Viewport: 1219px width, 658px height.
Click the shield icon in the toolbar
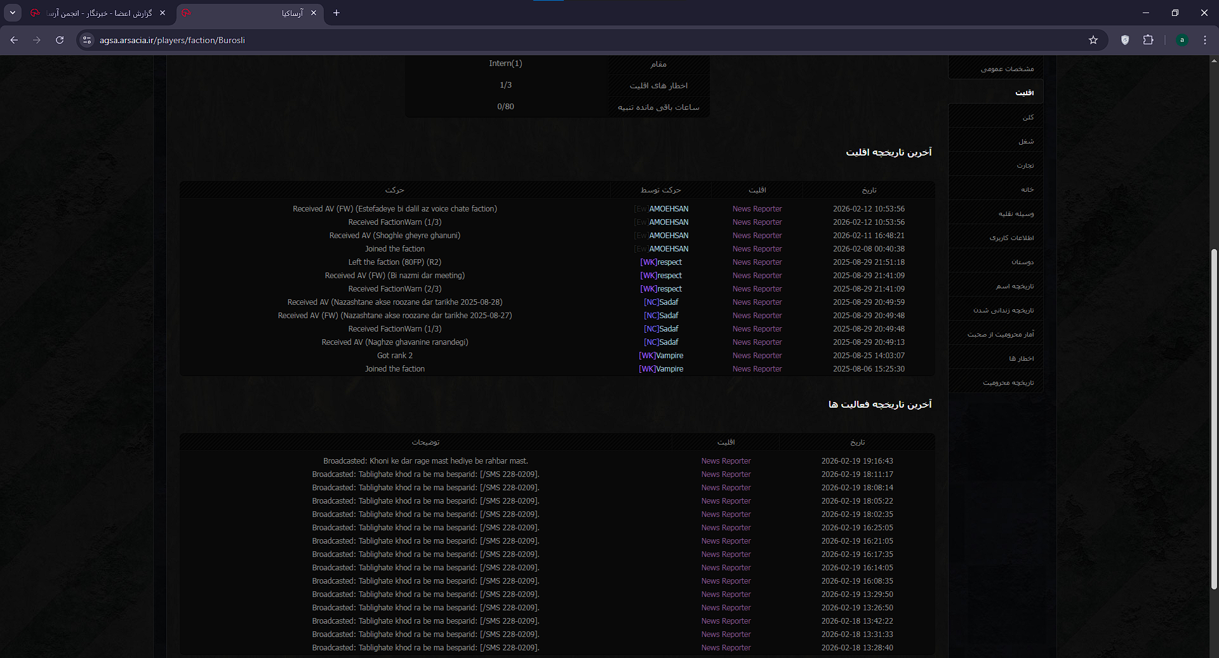pyautogui.click(x=1125, y=40)
